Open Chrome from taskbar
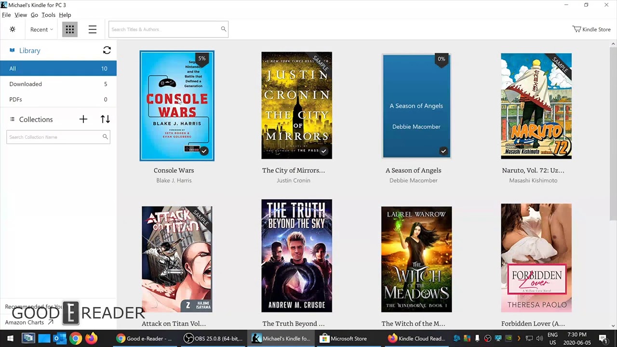 pos(75,338)
